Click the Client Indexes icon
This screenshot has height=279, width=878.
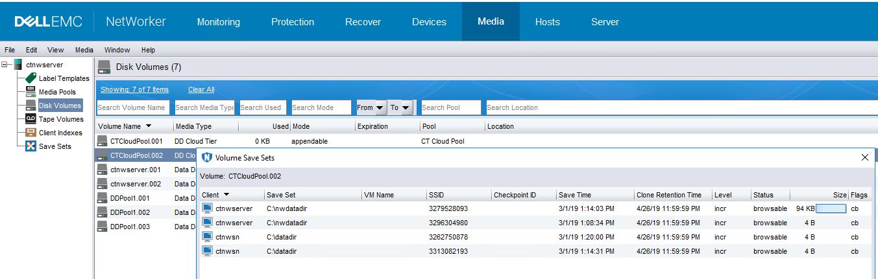(x=30, y=133)
